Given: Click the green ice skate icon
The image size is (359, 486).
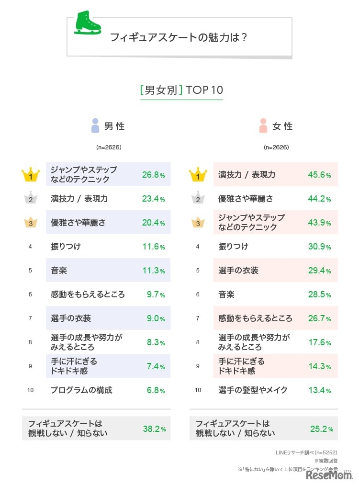Looking at the screenshot, I should 88,23.
